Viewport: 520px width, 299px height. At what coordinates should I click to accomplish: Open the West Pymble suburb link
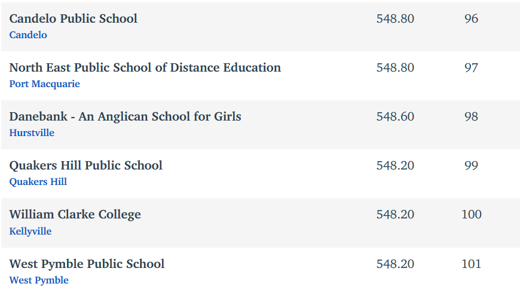click(x=39, y=280)
